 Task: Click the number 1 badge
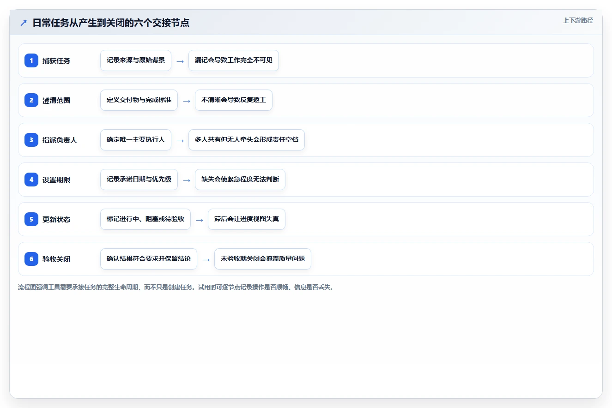tap(31, 60)
